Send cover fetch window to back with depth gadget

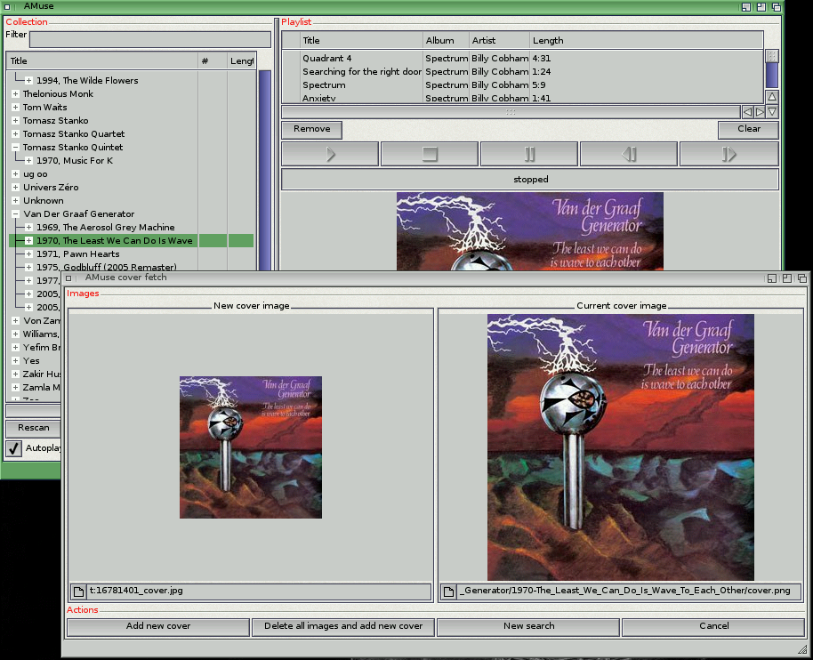[802, 278]
